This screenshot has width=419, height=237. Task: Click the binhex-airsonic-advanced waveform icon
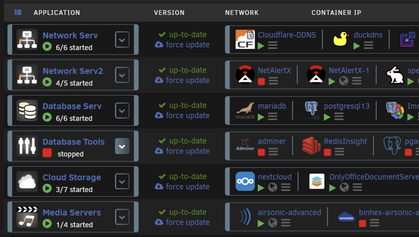click(x=347, y=217)
